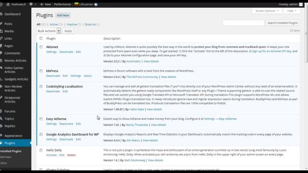Viewport: 308px width, 173px height.
Task: Open bbPress About link
Action: pyautogui.click(x=88, y=76)
